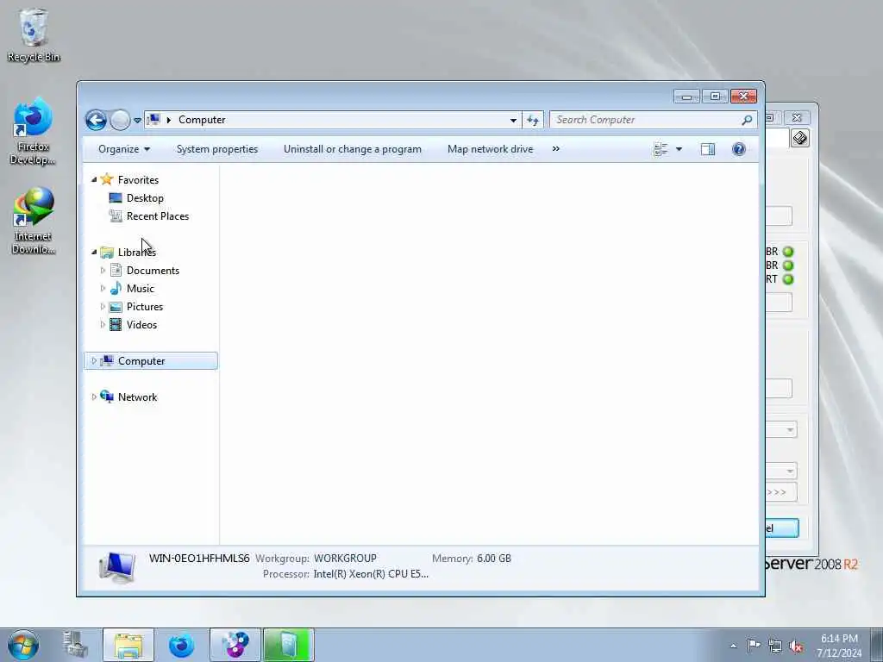Collapse the Libraries group
The width and height of the screenshot is (883, 662).
(x=94, y=252)
